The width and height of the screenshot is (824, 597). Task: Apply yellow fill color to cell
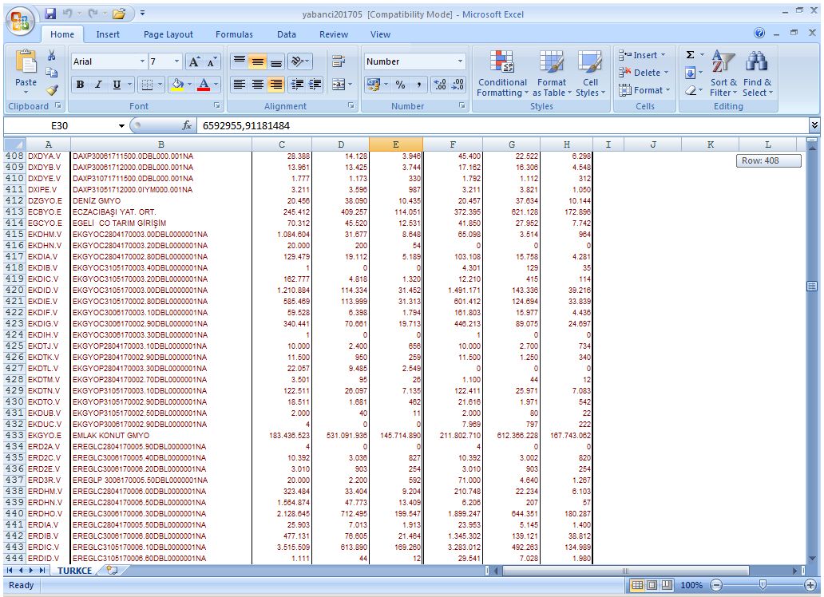pos(177,85)
